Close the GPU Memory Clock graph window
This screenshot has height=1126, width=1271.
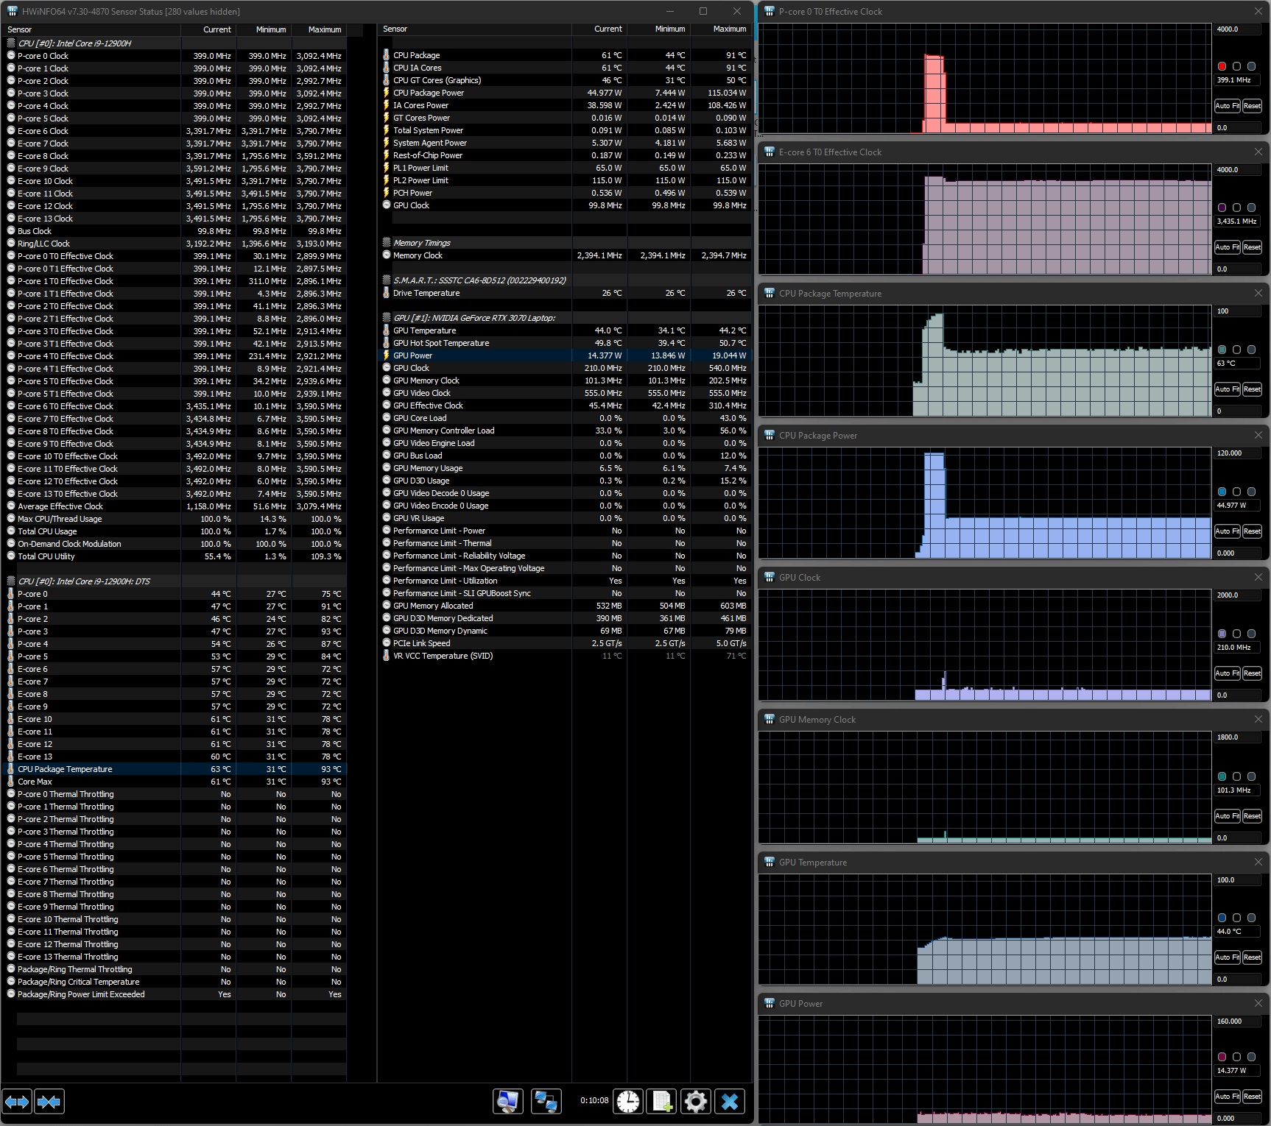1258,719
